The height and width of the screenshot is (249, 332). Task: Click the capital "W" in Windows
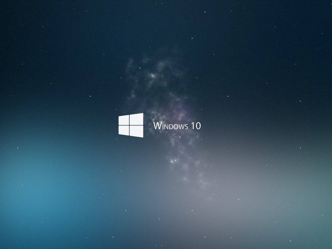point(157,125)
